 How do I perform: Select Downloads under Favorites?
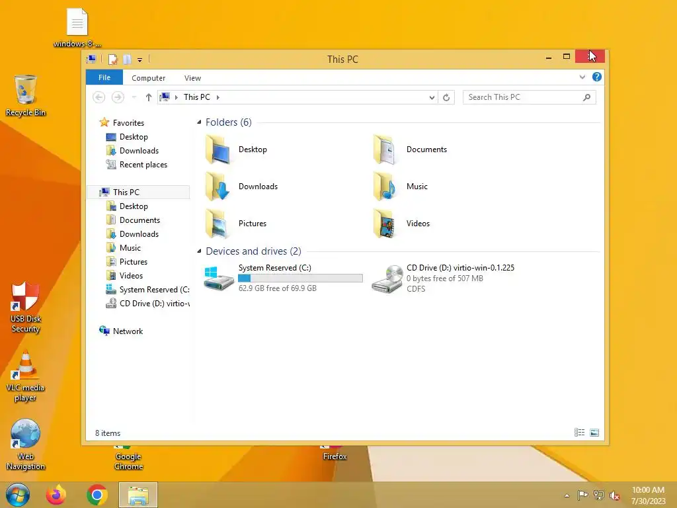click(139, 151)
